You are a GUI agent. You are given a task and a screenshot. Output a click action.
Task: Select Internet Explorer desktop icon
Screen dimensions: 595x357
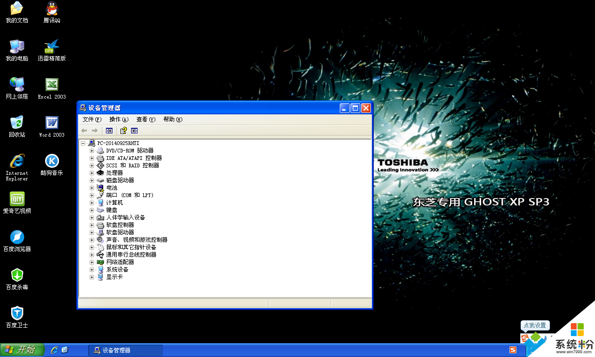(x=17, y=167)
